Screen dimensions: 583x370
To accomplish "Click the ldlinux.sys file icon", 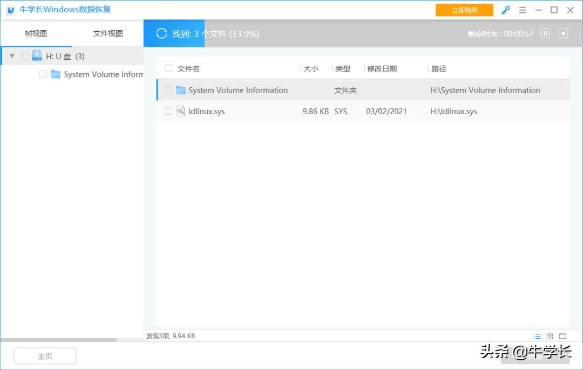I will coord(180,111).
